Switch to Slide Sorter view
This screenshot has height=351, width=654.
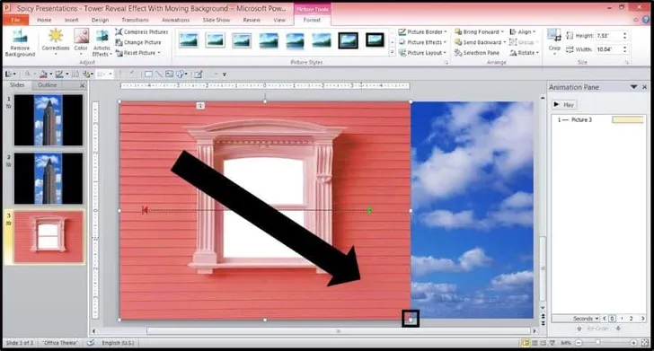coord(535,343)
